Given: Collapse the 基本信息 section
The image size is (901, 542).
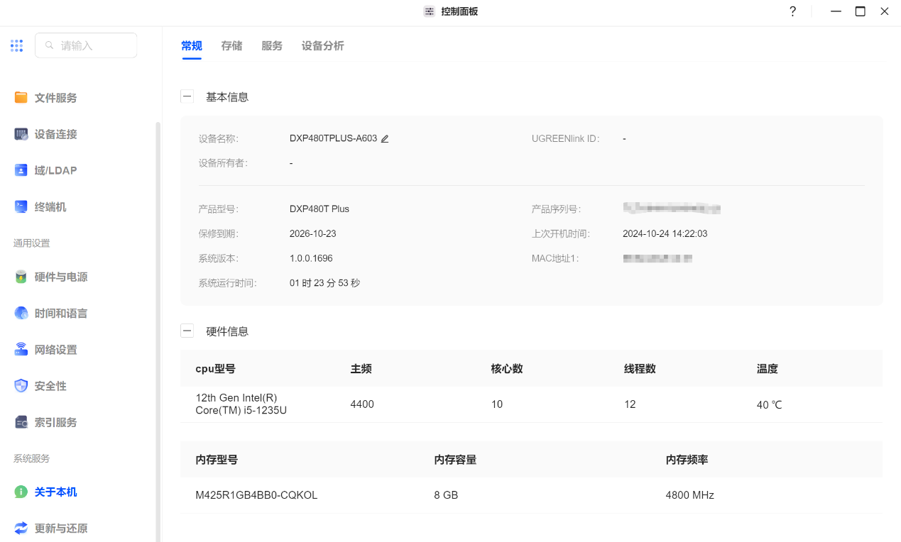Looking at the screenshot, I should click(x=187, y=96).
